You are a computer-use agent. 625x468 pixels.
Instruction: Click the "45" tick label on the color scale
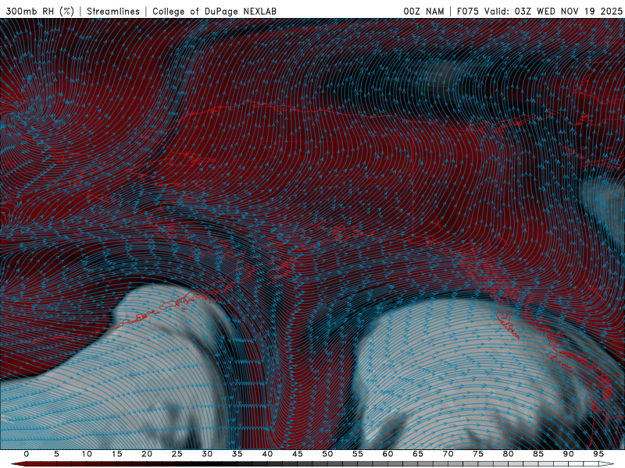click(298, 454)
